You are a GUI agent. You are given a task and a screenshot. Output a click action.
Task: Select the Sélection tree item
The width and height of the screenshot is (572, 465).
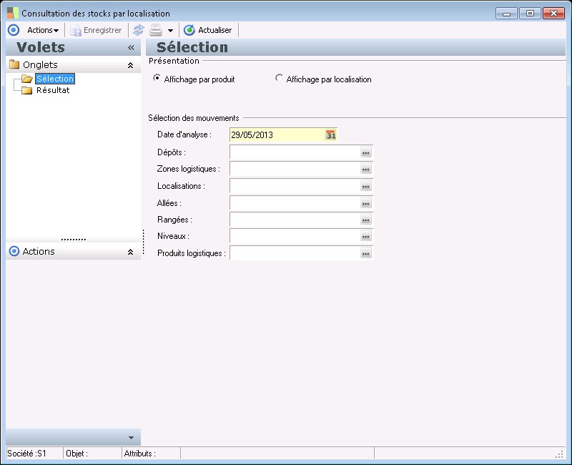(55, 79)
